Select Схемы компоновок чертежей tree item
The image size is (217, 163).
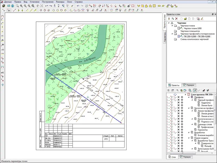click(x=194, y=39)
